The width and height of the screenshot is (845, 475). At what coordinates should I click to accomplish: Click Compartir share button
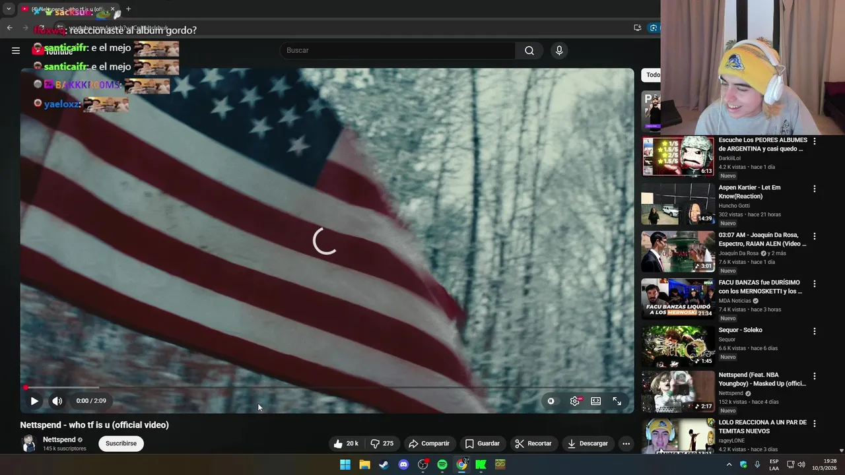(429, 443)
